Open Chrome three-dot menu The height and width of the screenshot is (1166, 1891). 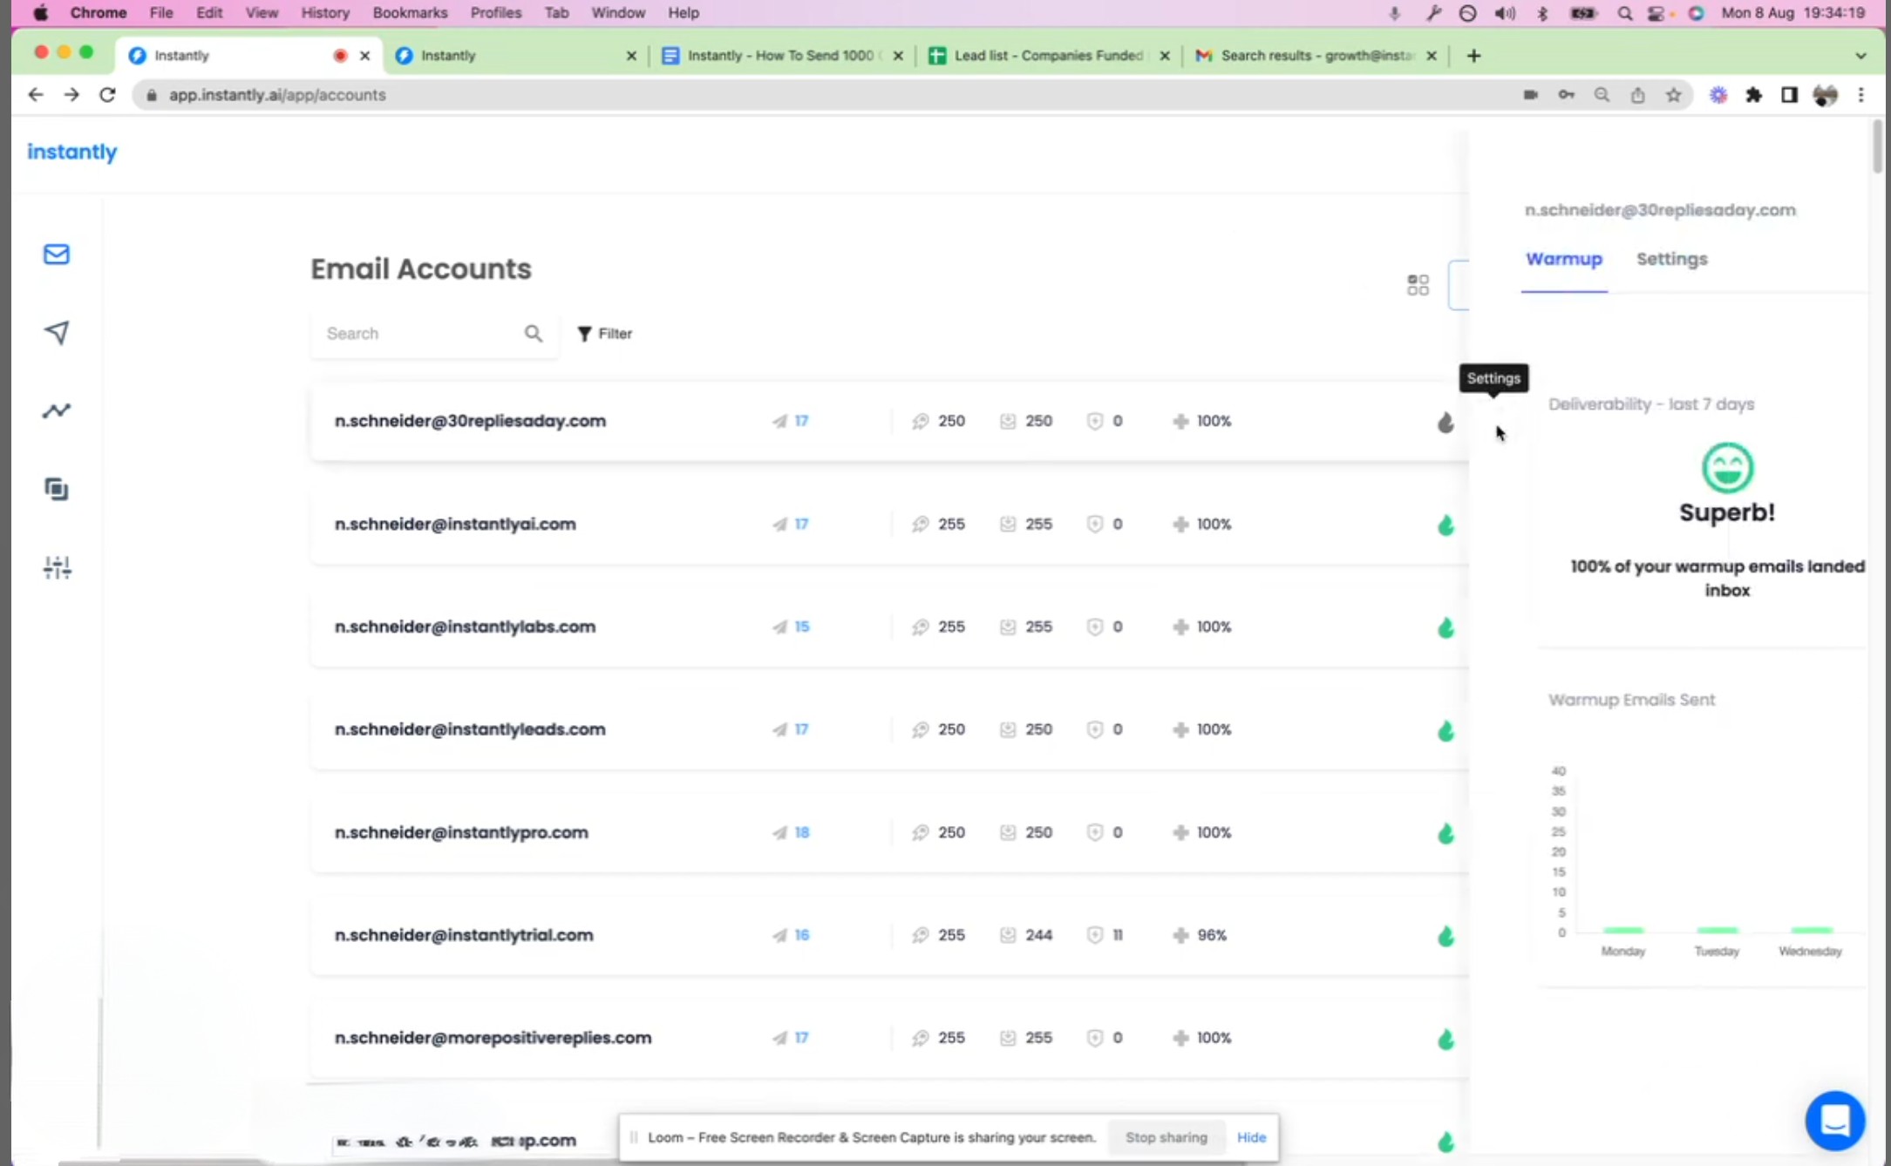[1860, 95]
